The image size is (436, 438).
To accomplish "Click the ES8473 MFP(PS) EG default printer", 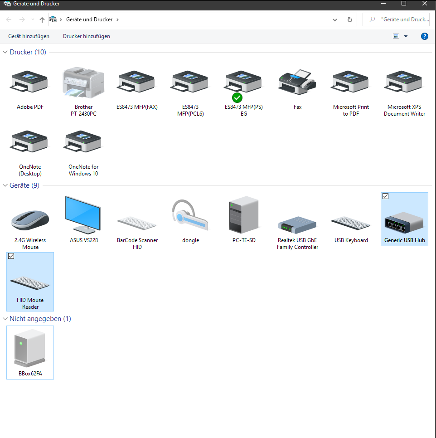I will pyautogui.click(x=243, y=83).
